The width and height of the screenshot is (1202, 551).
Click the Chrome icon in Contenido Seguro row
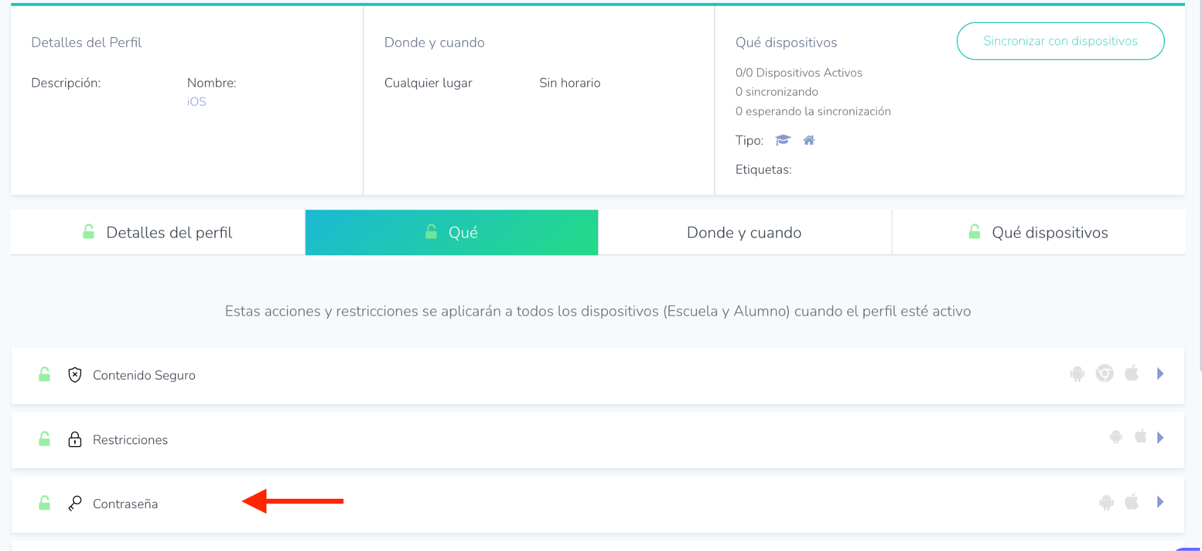point(1105,374)
